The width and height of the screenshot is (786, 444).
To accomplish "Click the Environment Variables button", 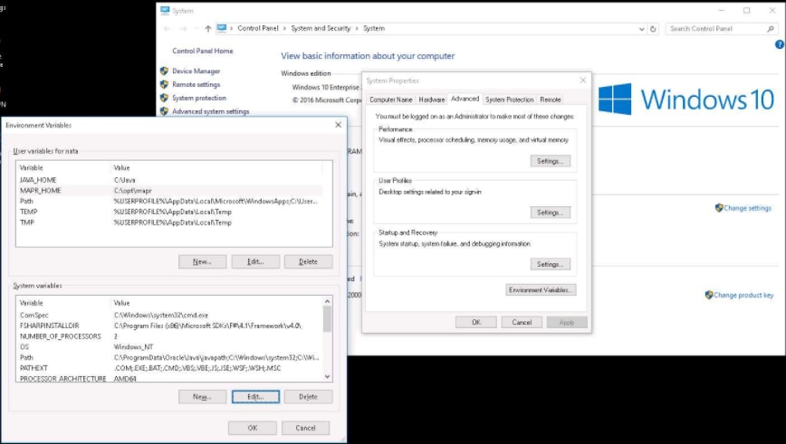I will click(x=541, y=290).
